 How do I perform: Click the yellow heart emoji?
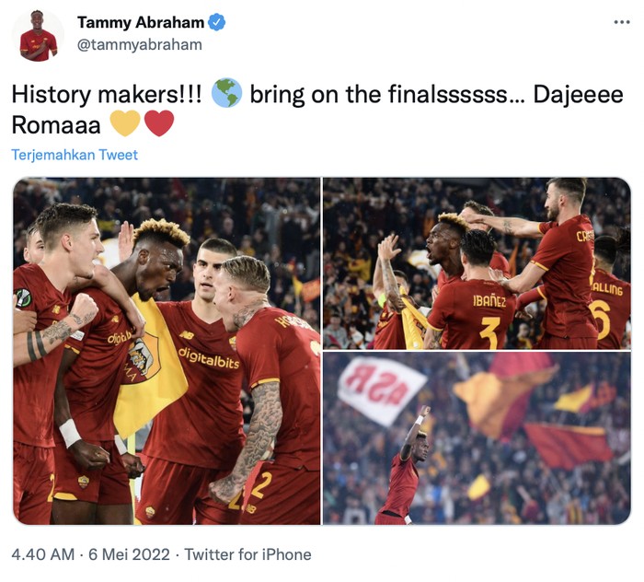(x=125, y=123)
